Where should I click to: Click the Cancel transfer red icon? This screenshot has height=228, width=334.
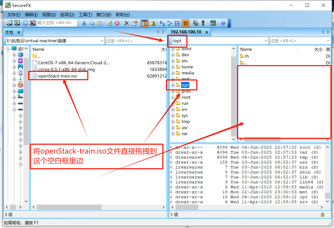(x=118, y=23)
